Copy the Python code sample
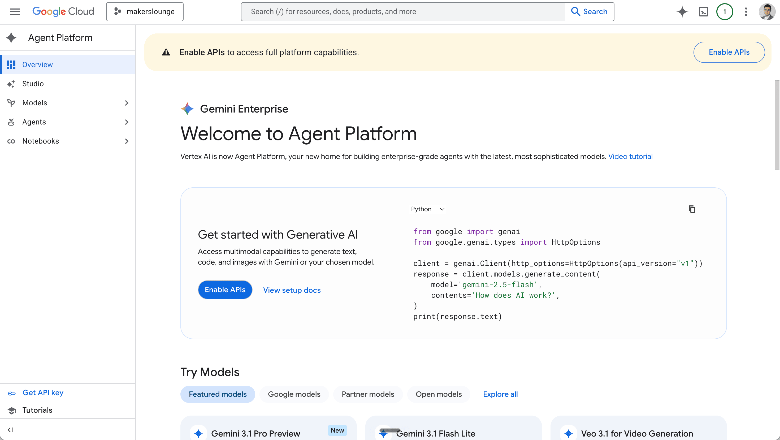780x440 pixels. (x=692, y=209)
